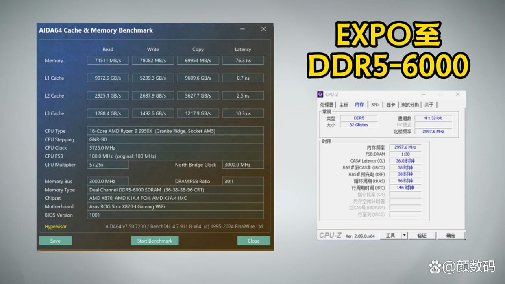Open the 关于 tab in CPU-Z

pos(429,105)
